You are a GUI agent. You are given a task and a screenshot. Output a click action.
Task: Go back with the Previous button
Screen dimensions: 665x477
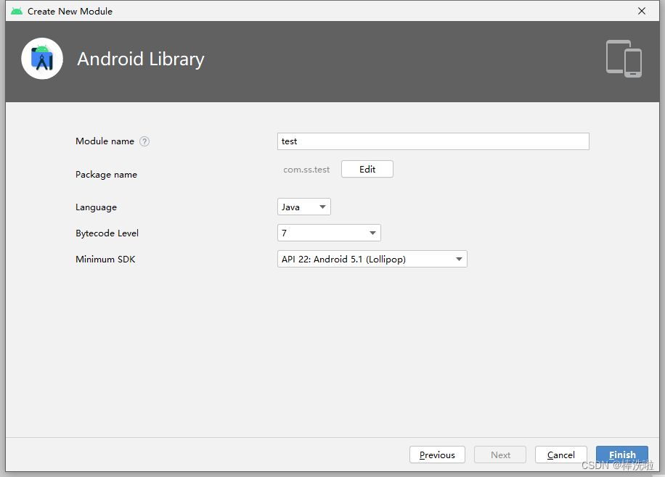[x=437, y=455]
